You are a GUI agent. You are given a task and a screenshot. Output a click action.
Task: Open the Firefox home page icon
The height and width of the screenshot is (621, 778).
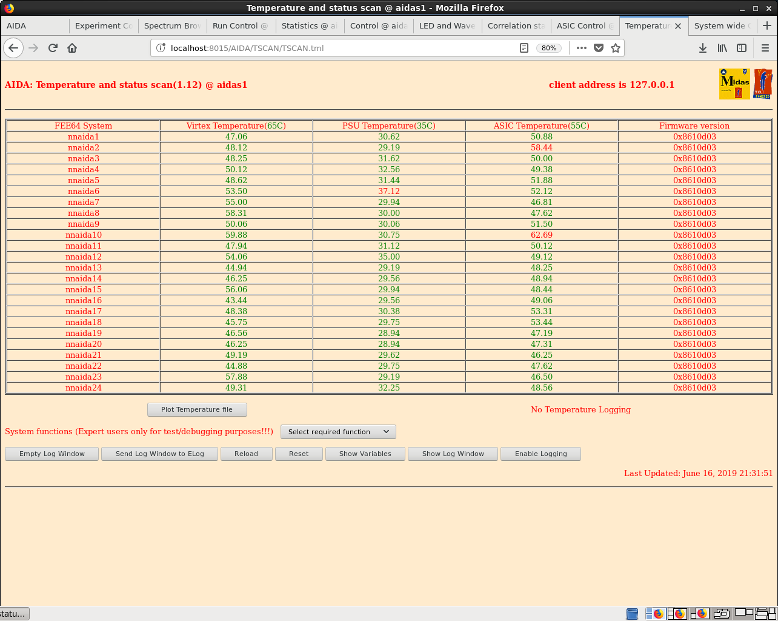pyautogui.click(x=72, y=48)
